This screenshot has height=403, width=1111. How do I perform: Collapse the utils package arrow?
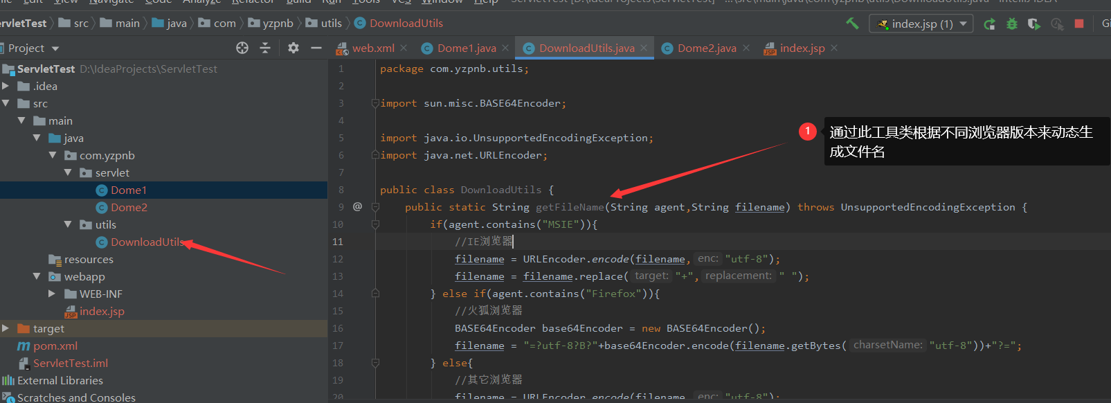pyautogui.click(x=68, y=224)
